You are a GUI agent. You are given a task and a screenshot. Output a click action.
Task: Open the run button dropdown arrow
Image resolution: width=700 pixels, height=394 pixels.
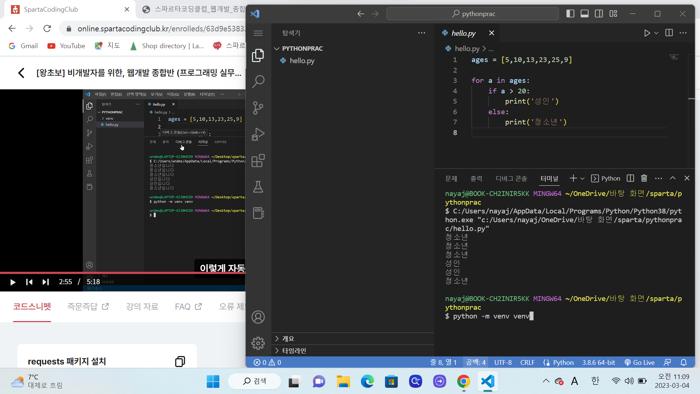656,33
